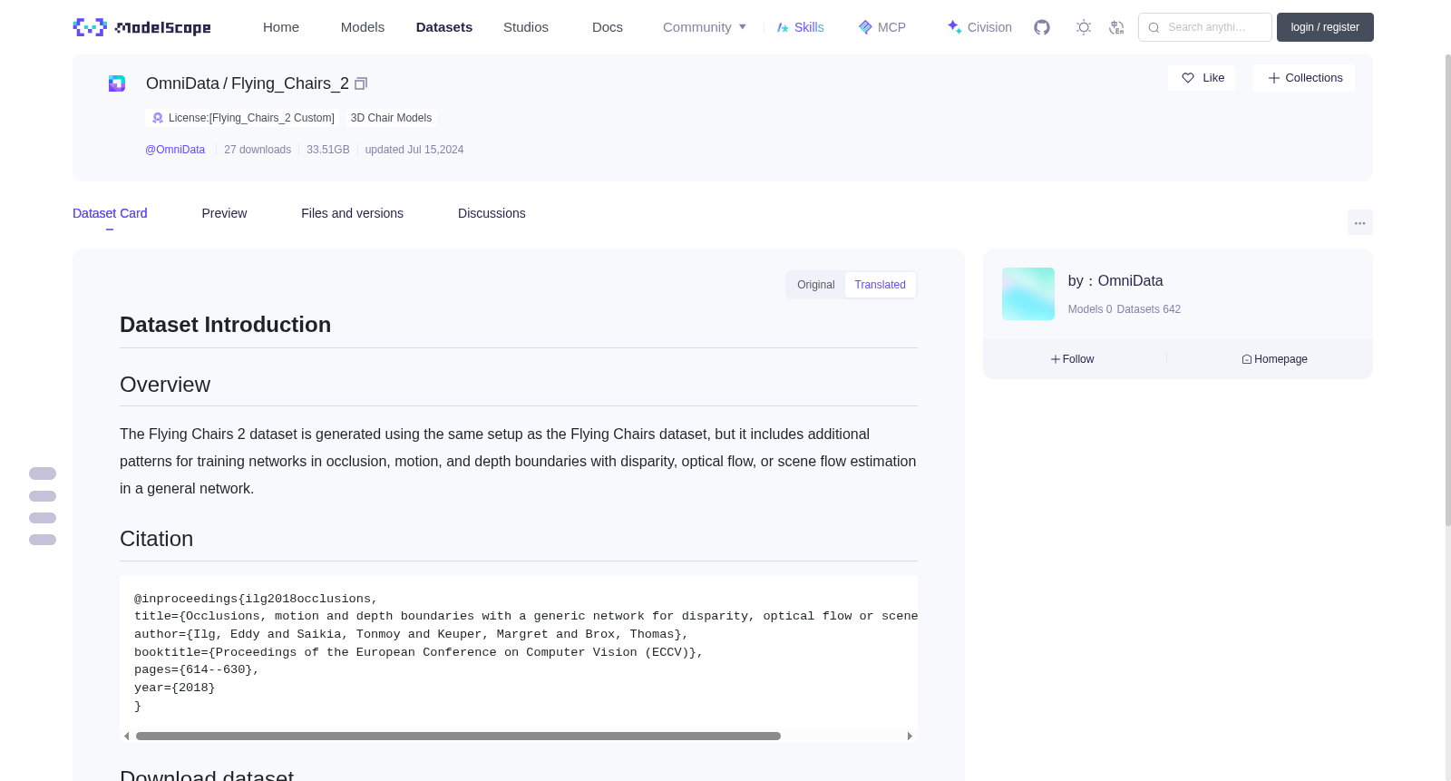
Task: Open Docs in top navigation
Action: tap(608, 27)
